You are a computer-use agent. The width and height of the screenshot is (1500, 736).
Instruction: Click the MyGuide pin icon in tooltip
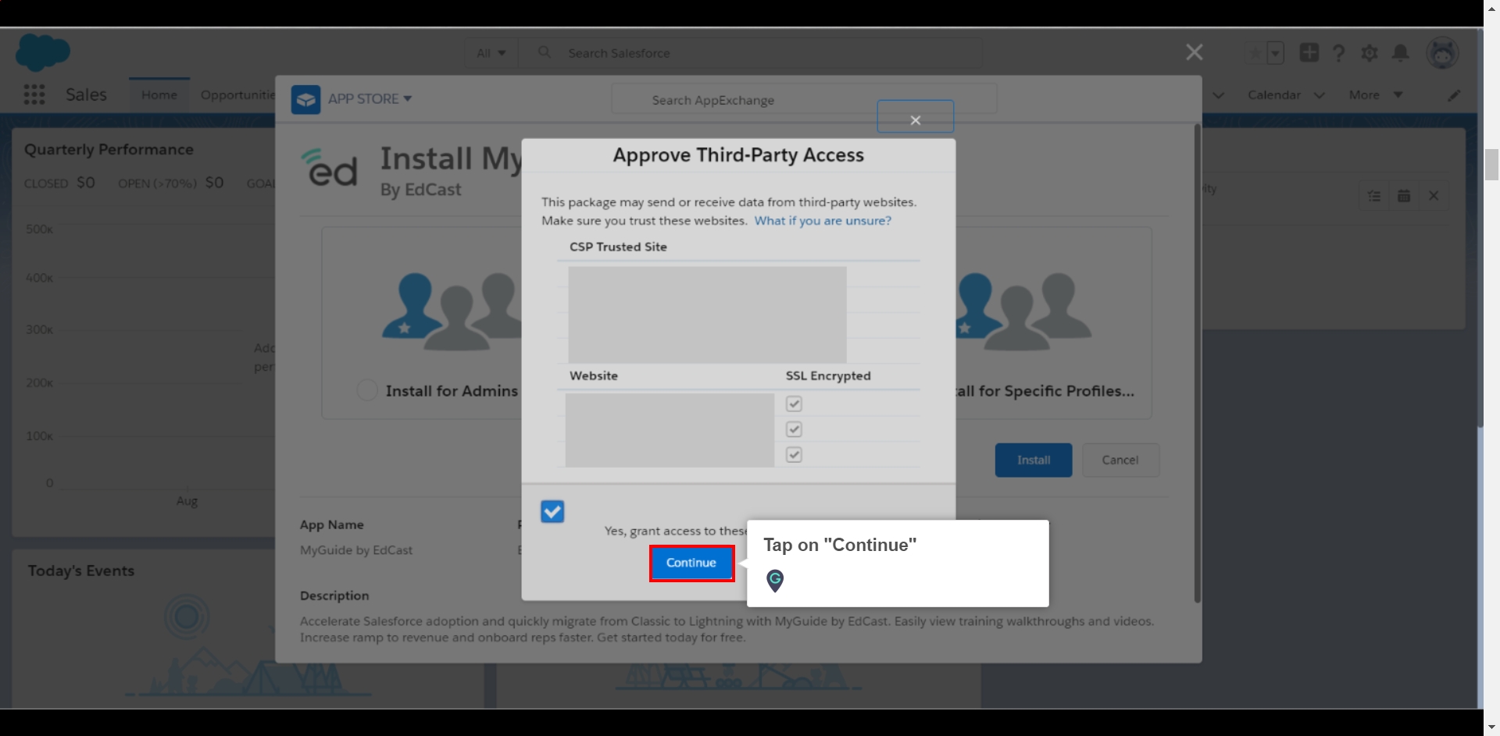point(775,581)
